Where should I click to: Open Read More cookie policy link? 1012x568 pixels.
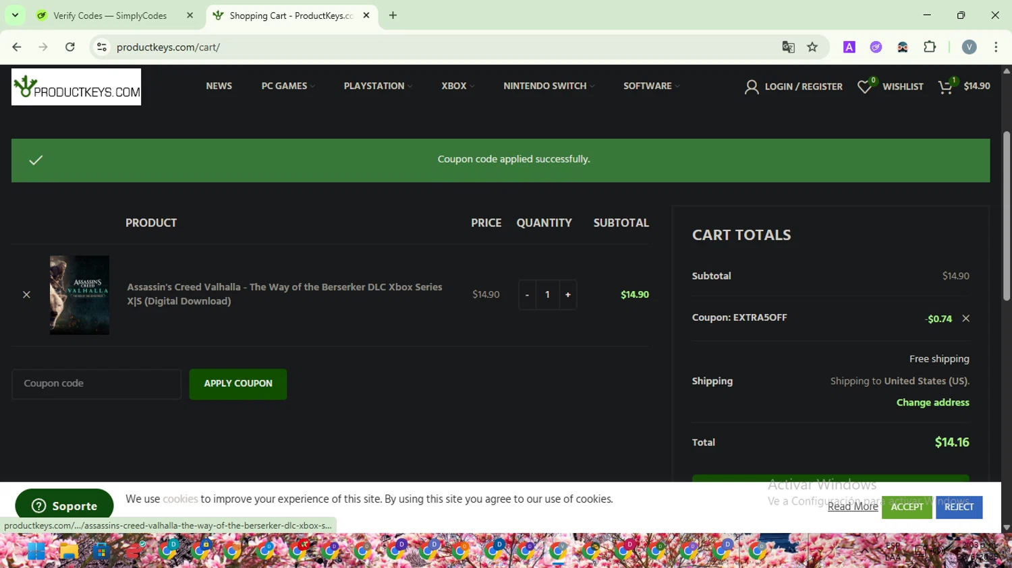click(x=853, y=507)
